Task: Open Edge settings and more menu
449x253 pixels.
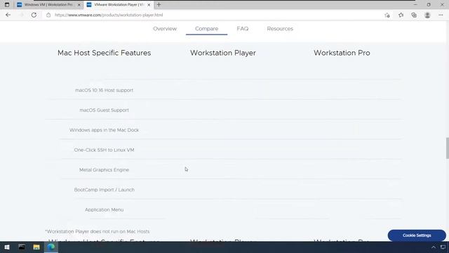Action: tap(441, 15)
